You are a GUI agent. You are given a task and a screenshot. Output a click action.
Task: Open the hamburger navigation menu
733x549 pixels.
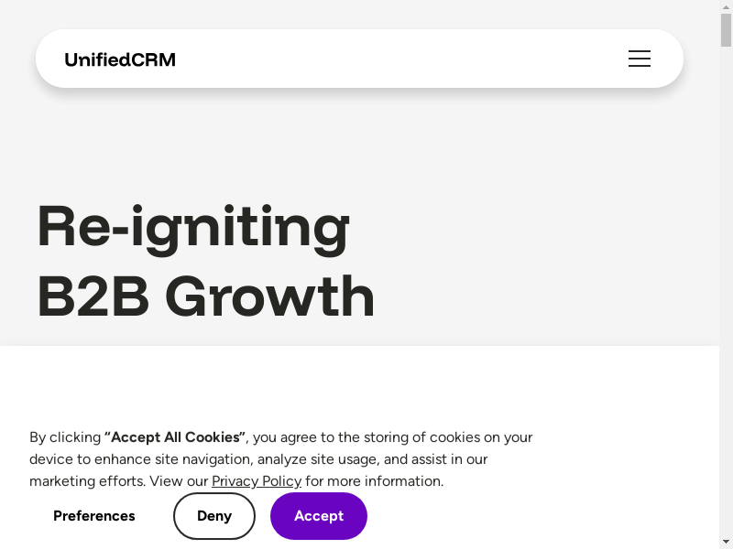point(639,59)
